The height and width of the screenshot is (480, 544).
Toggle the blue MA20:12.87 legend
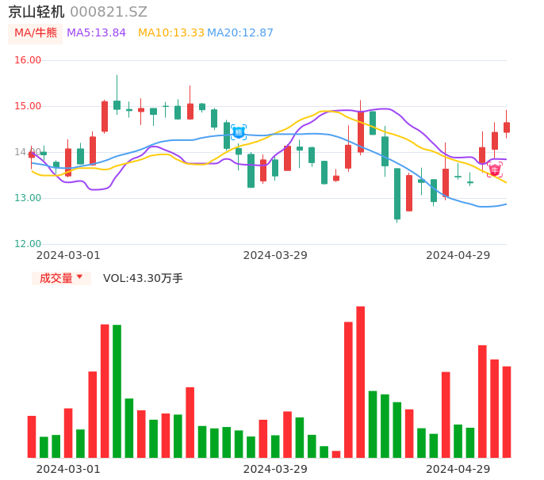pos(240,33)
